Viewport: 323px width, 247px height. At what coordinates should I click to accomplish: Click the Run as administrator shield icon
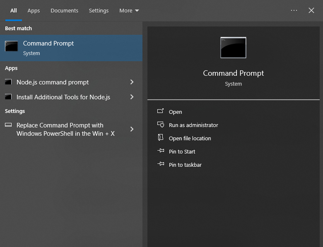(161, 125)
